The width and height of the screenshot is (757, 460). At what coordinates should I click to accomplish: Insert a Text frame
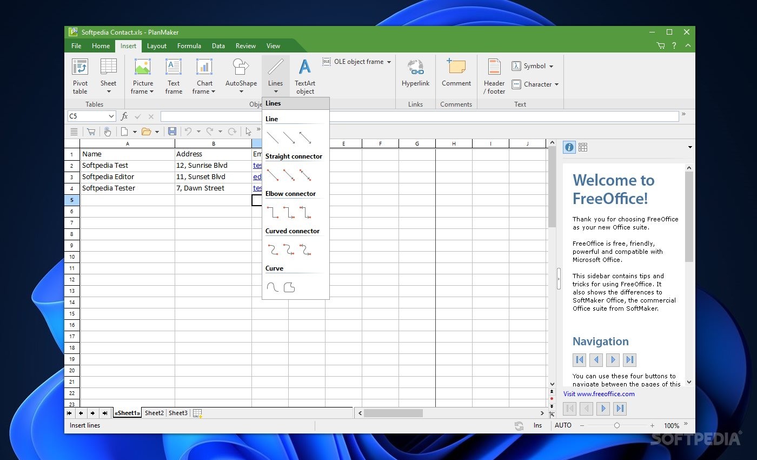coord(174,76)
